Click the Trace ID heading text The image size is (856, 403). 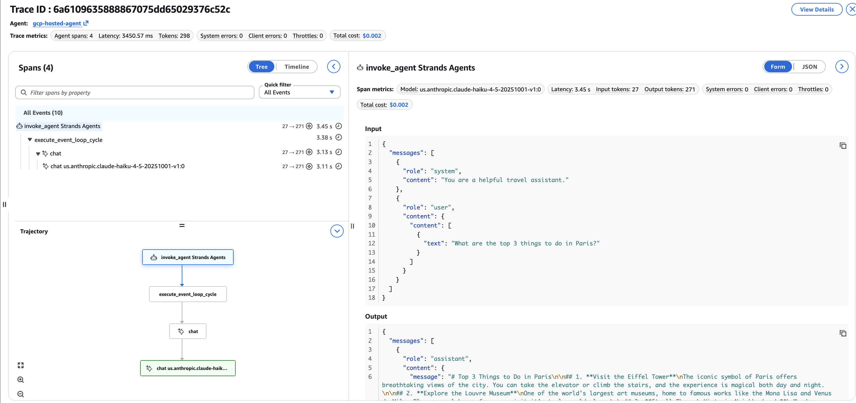tap(120, 9)
